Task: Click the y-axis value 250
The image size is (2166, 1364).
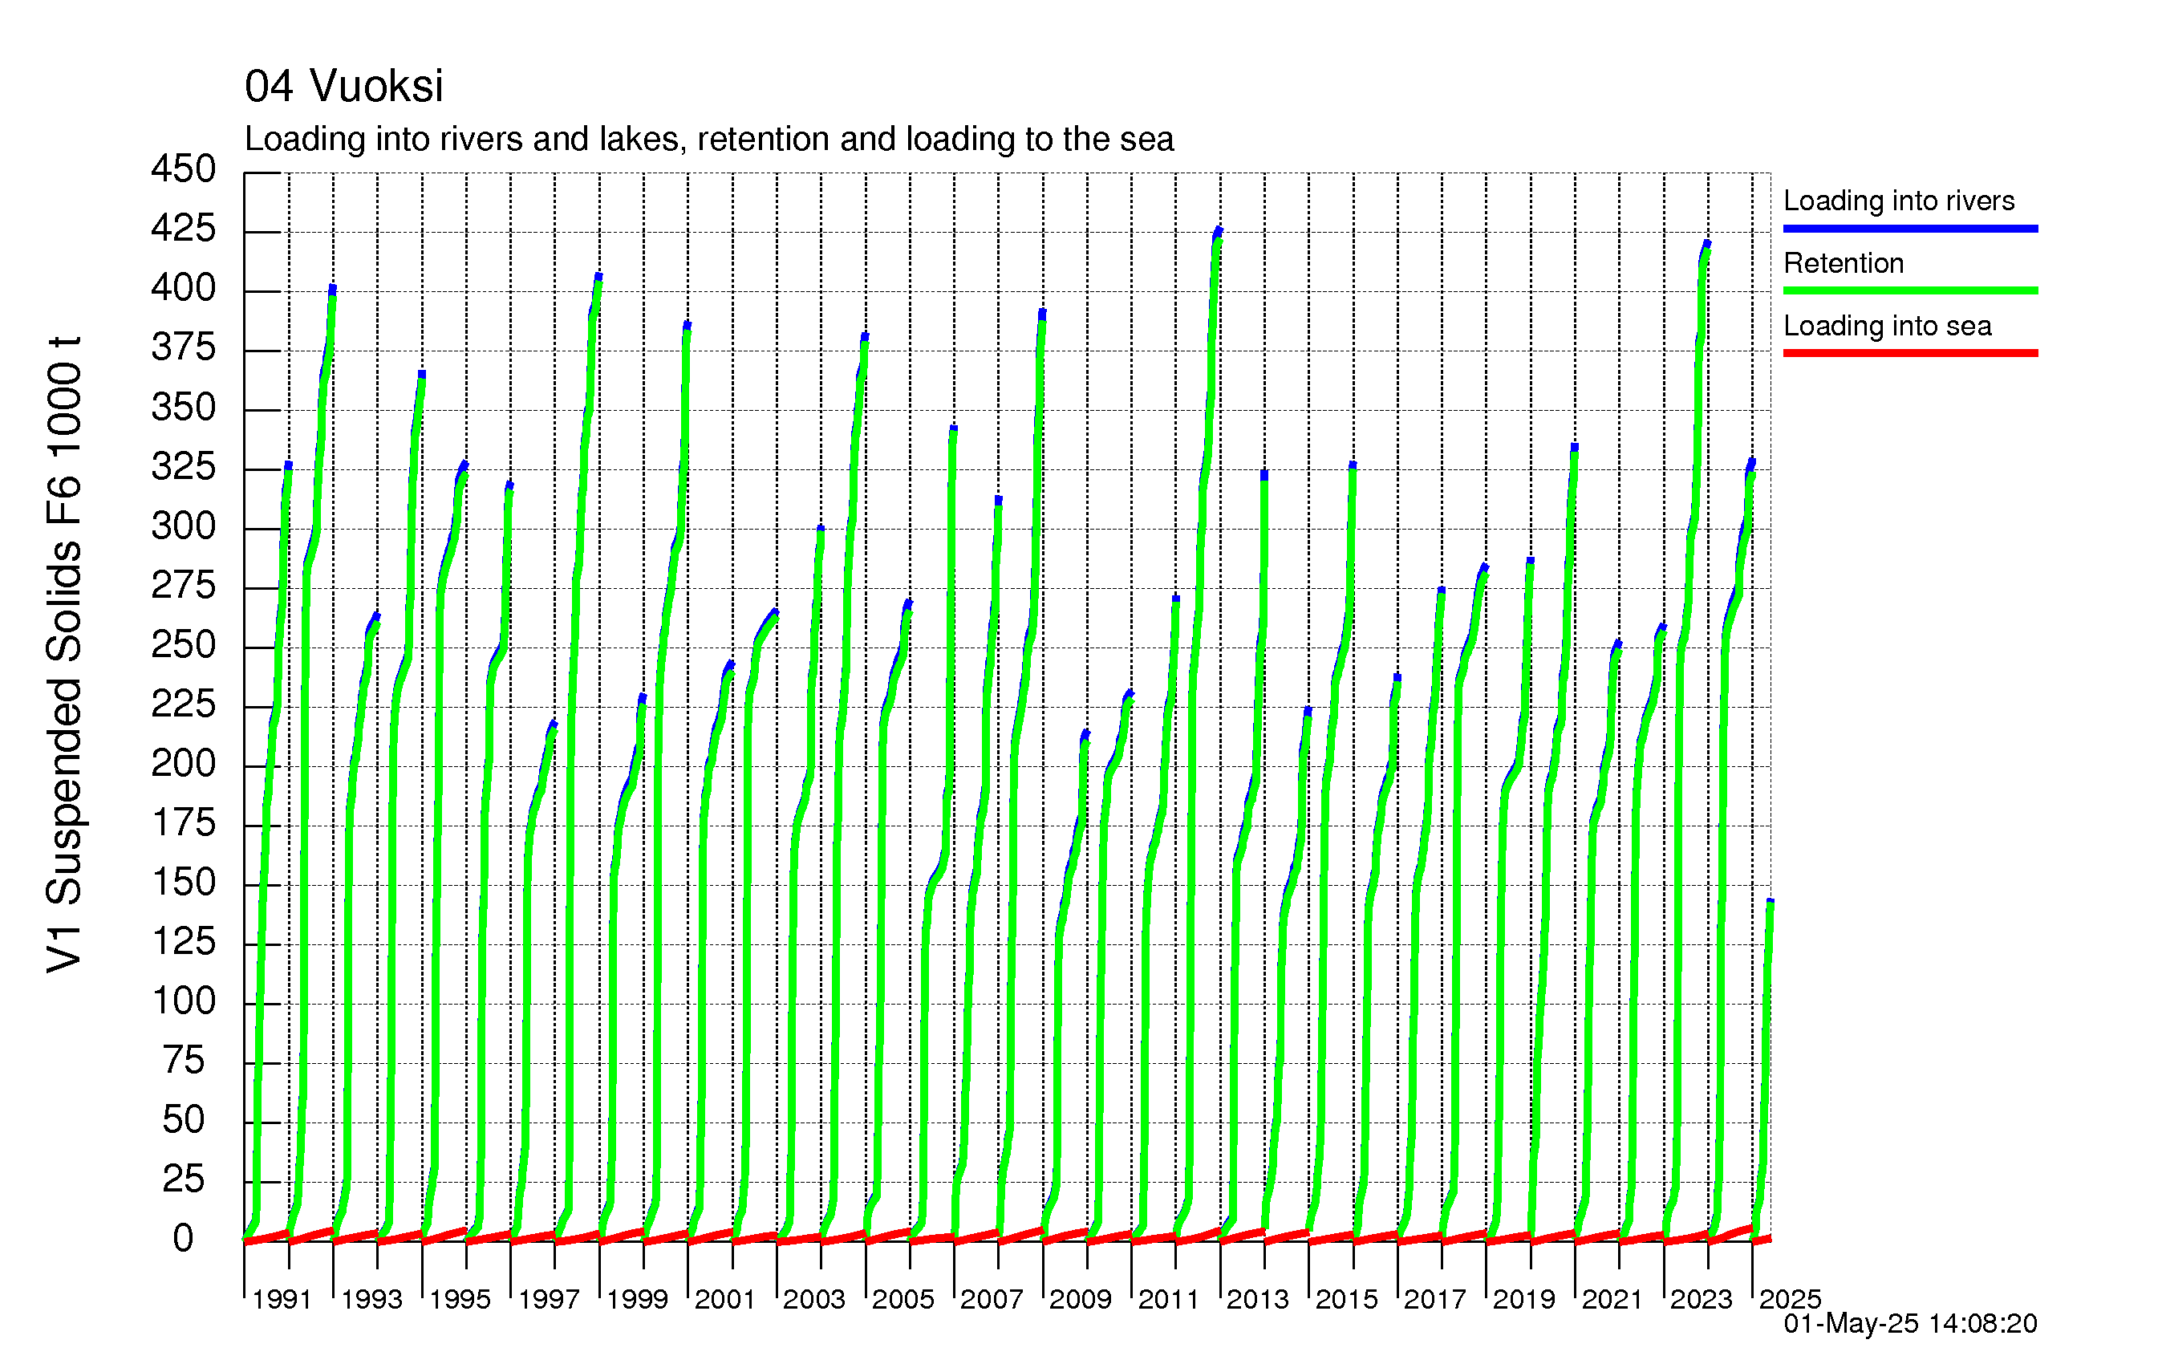Action: 184,645
